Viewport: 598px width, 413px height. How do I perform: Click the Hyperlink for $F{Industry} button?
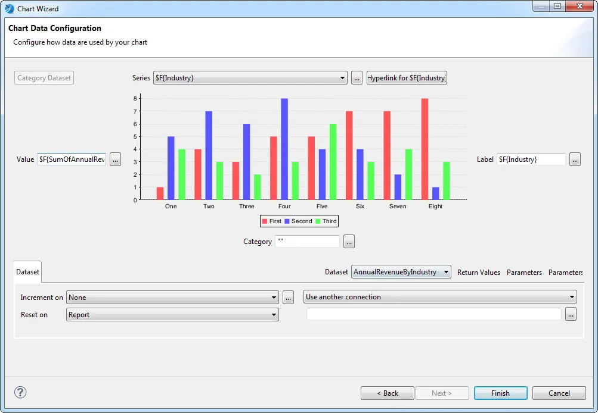pyautogui.click(x=407, y=77)
